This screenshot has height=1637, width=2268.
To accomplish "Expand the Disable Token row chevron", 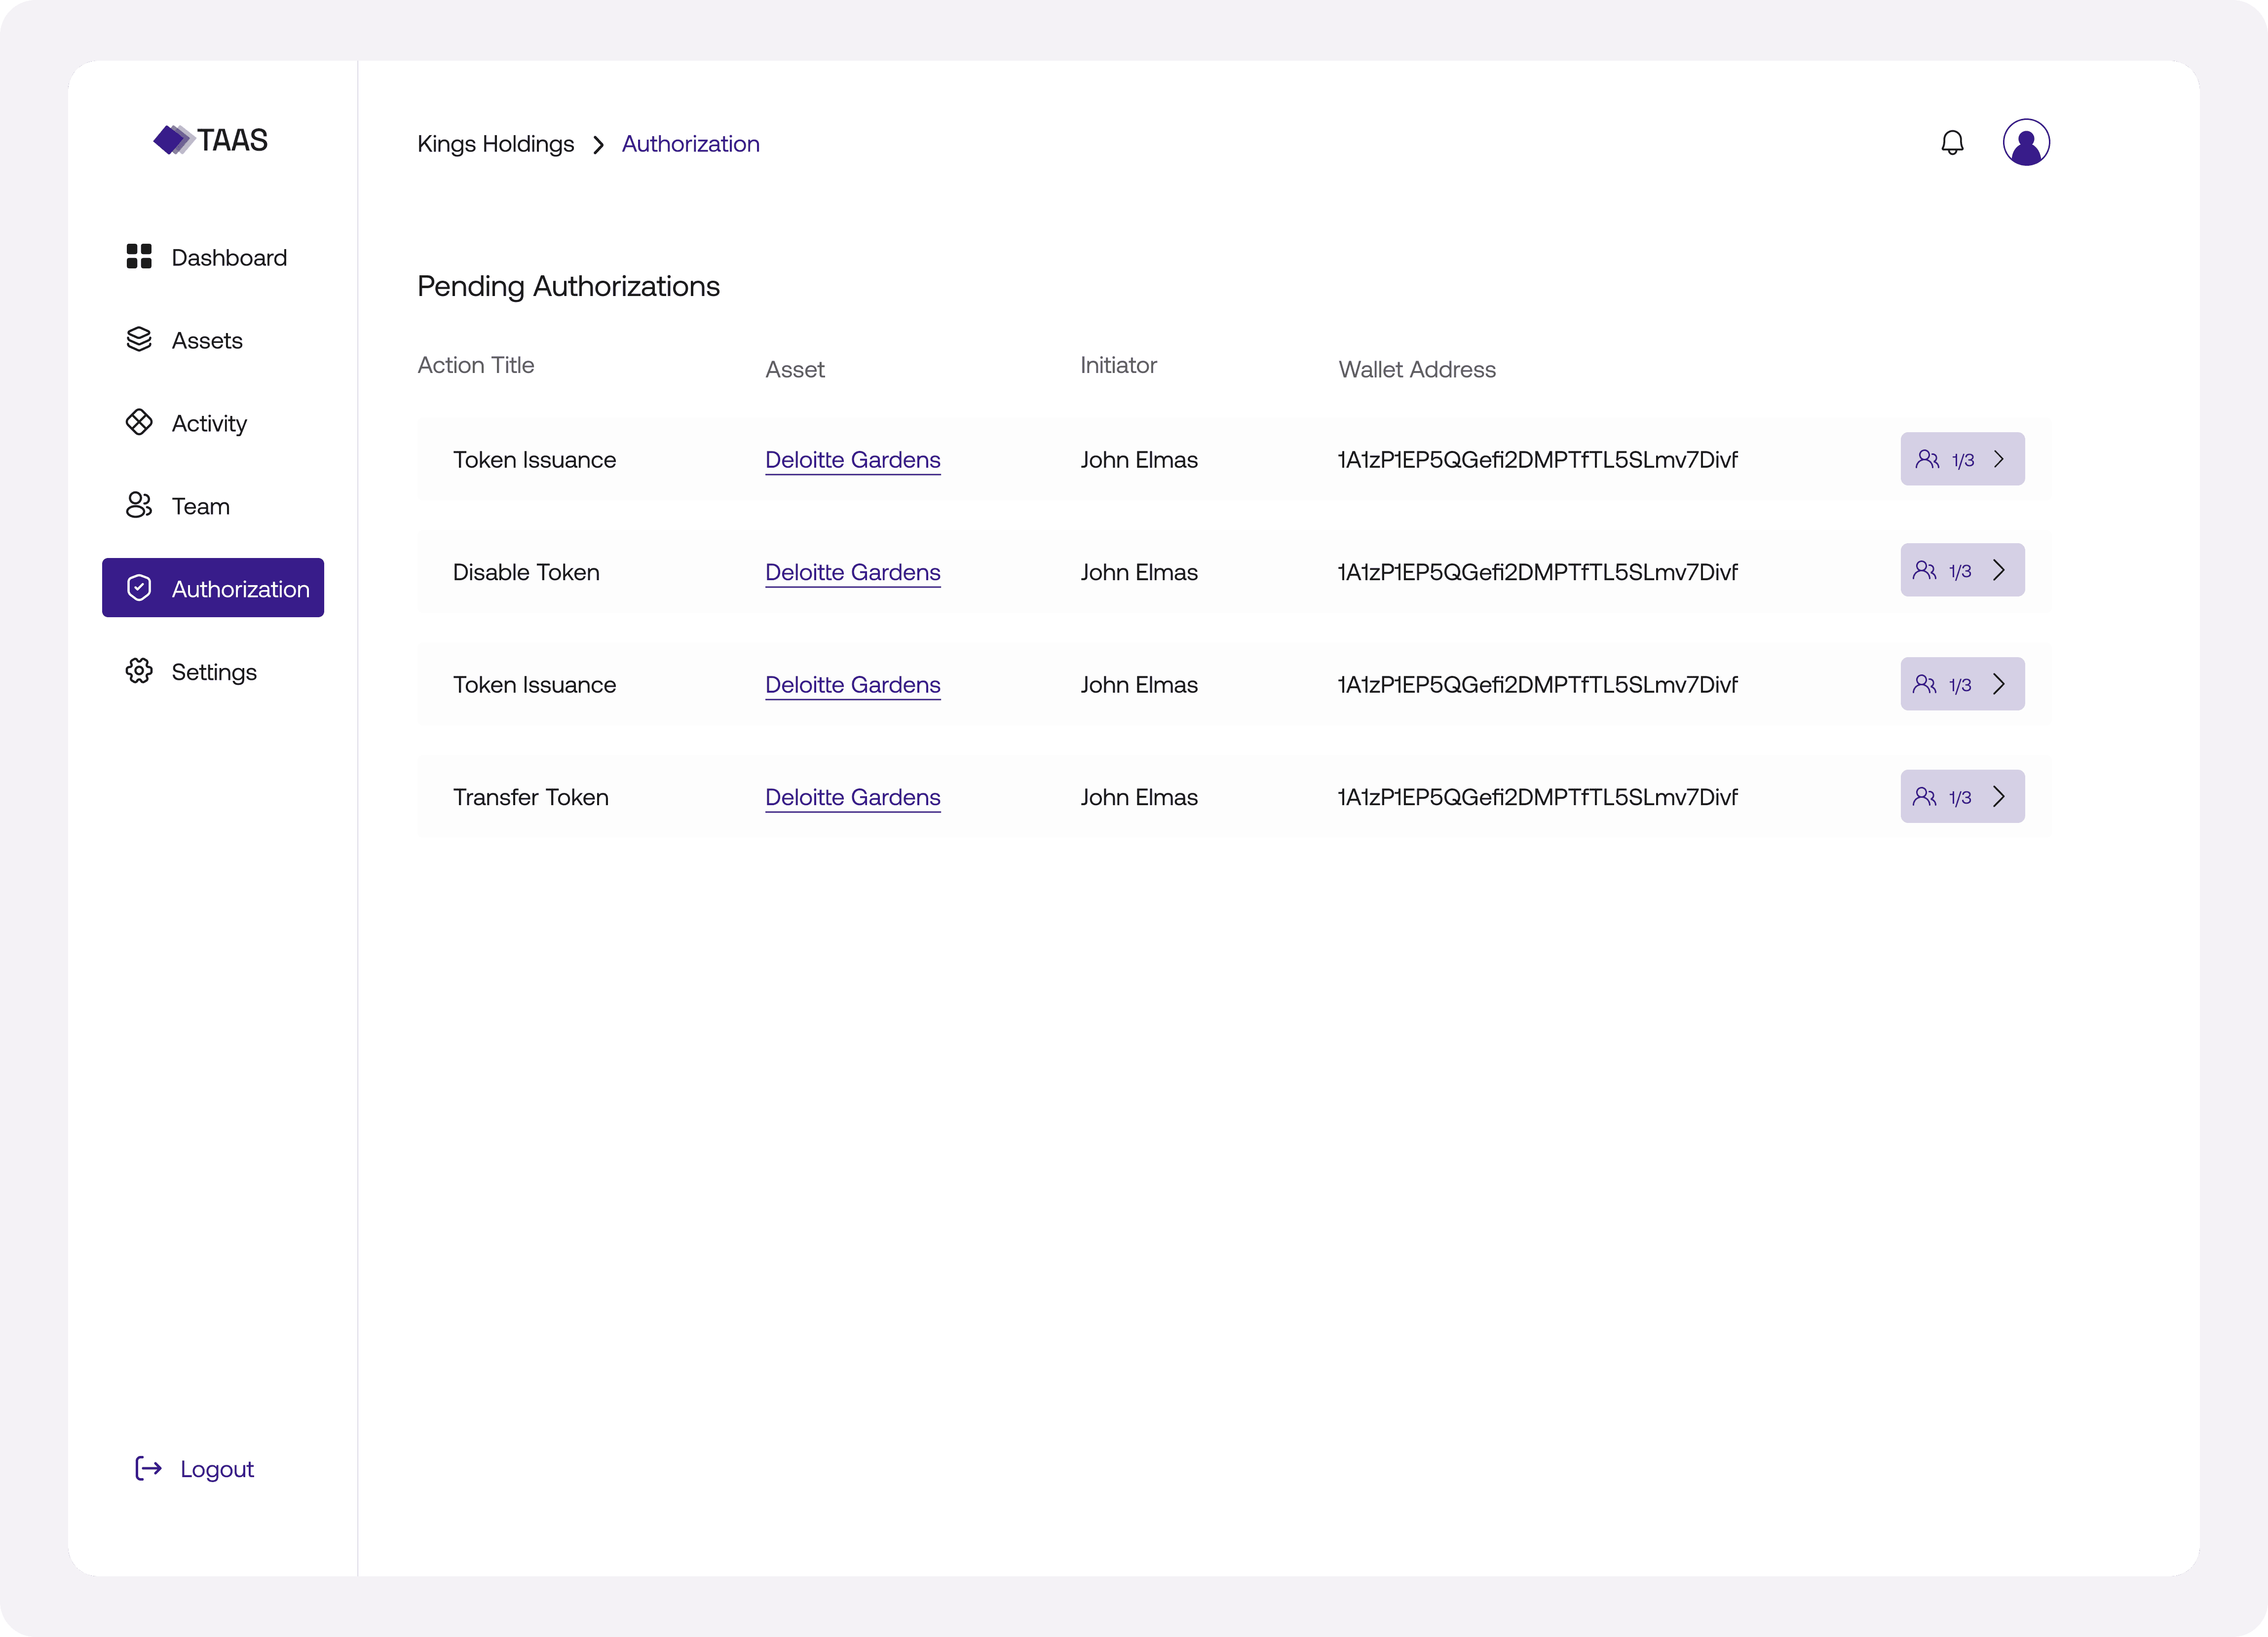I will point(1999,570).
